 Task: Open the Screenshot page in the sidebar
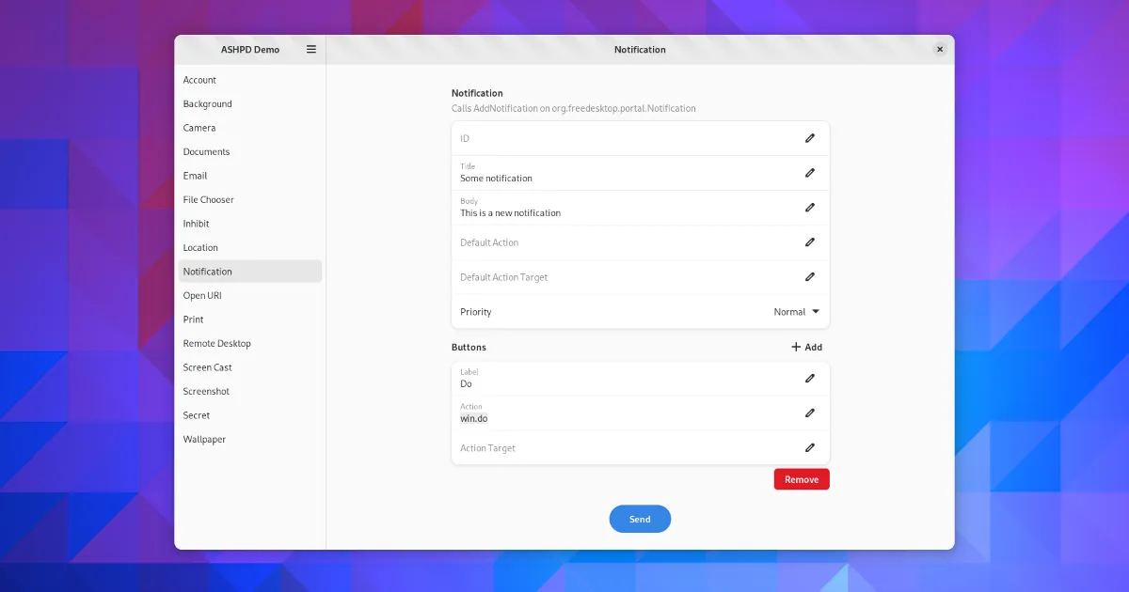pyautogui.click(x=206, y=392)
